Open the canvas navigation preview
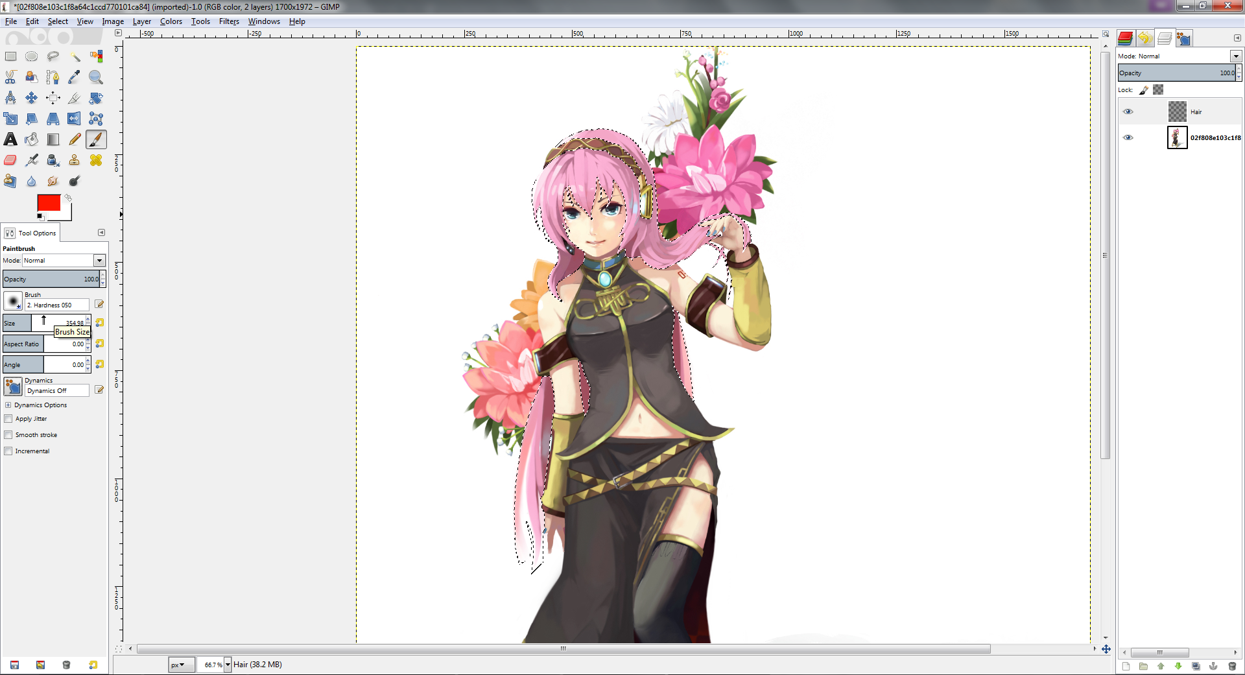 click(1106, 649)
